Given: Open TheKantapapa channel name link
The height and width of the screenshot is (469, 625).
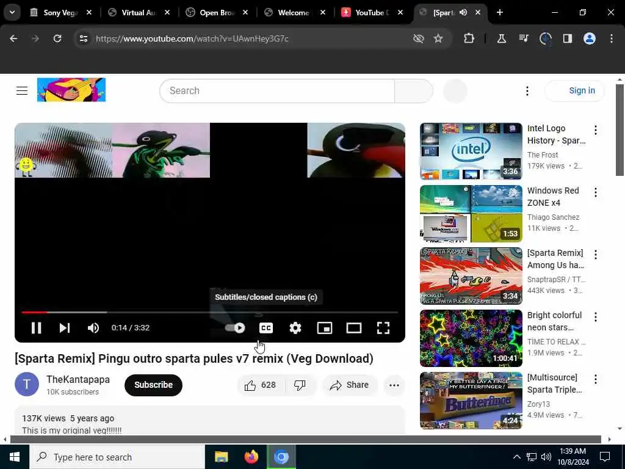Looking at the screenshot, I should [x=78, y=379].
